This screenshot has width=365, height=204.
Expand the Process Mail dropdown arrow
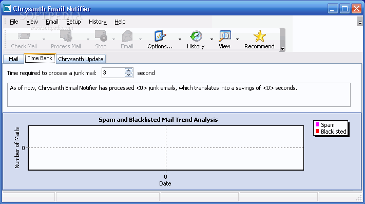point(88,39)
